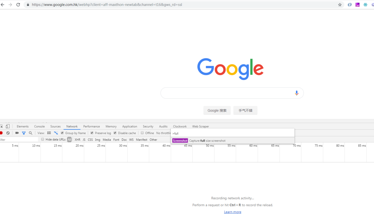The height and width of the screenshot is (217, 374).
Task: Reload the current page
Action: (18, 5)
